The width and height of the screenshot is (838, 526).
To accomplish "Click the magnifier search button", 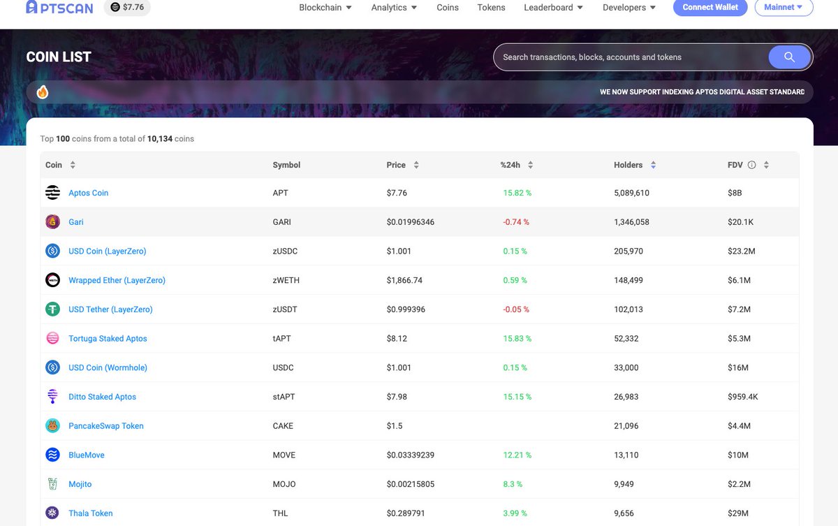I will coord(789,57).
